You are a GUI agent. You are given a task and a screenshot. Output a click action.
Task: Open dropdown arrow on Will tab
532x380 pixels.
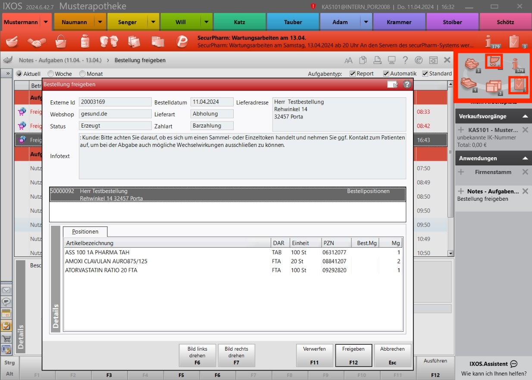[x=207, y=22]
